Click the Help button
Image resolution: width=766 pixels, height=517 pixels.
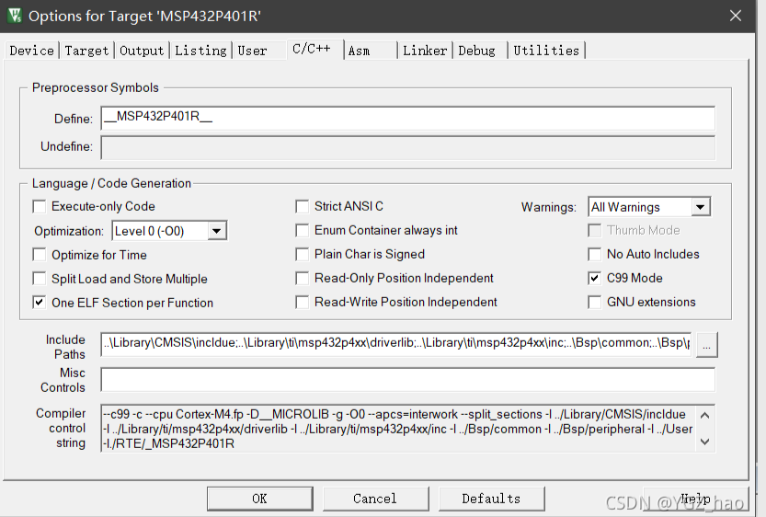695,499
